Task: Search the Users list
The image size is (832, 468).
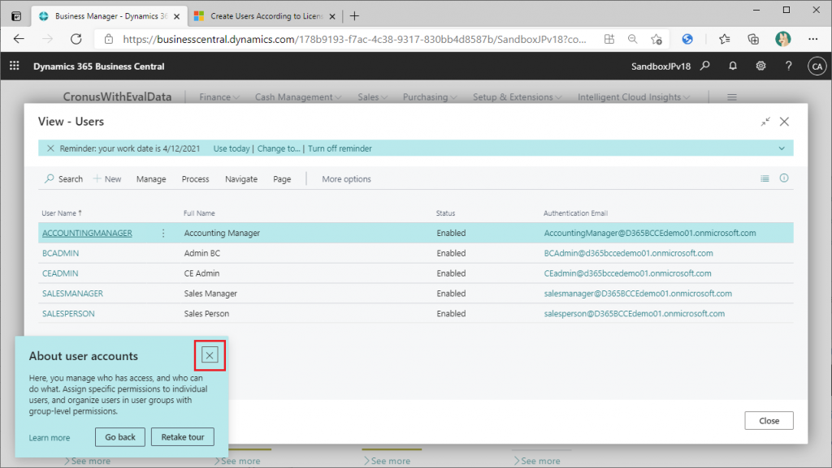Action: tap(63, 179)
